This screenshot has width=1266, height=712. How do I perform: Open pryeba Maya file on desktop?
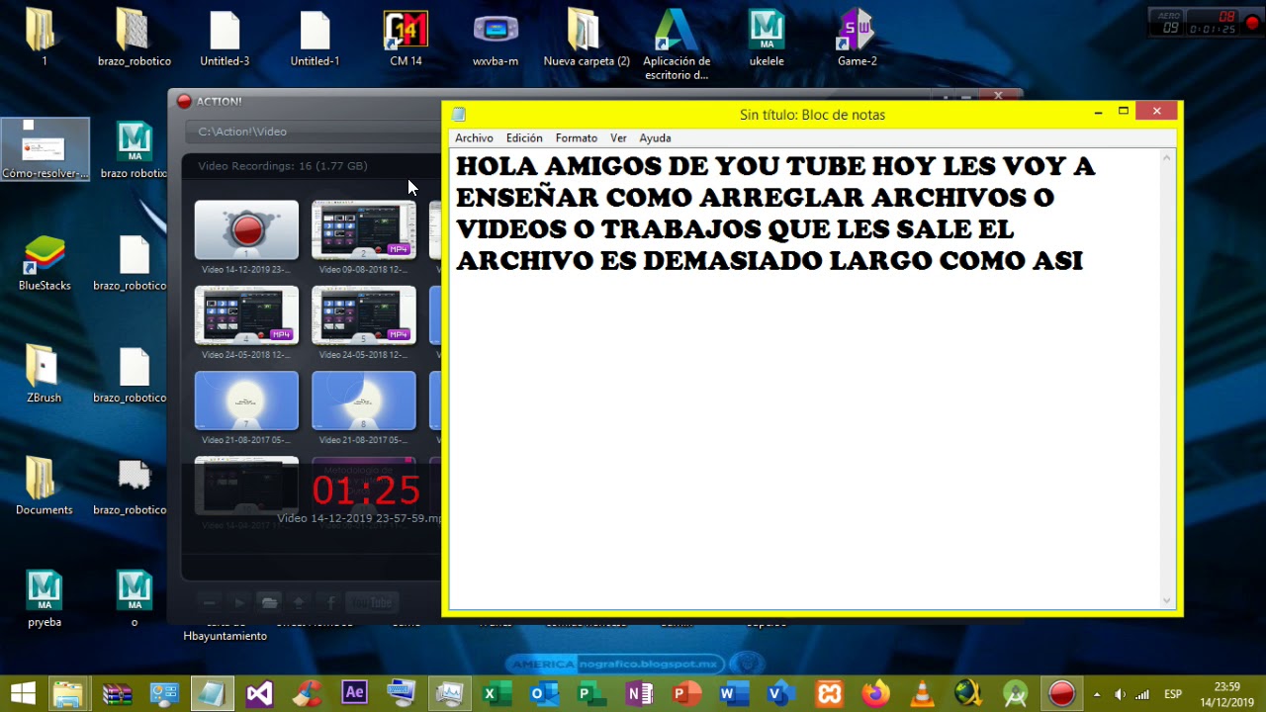pos(45,599)
